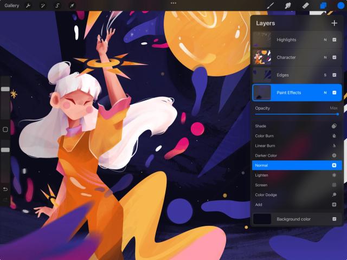This screenshot has width=347, height=260.
Task: Select the Paint brush tool
Action: pos(270,5)
